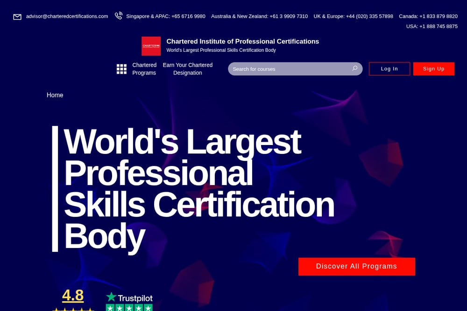Click the red Chartered logo

(151, 46)
